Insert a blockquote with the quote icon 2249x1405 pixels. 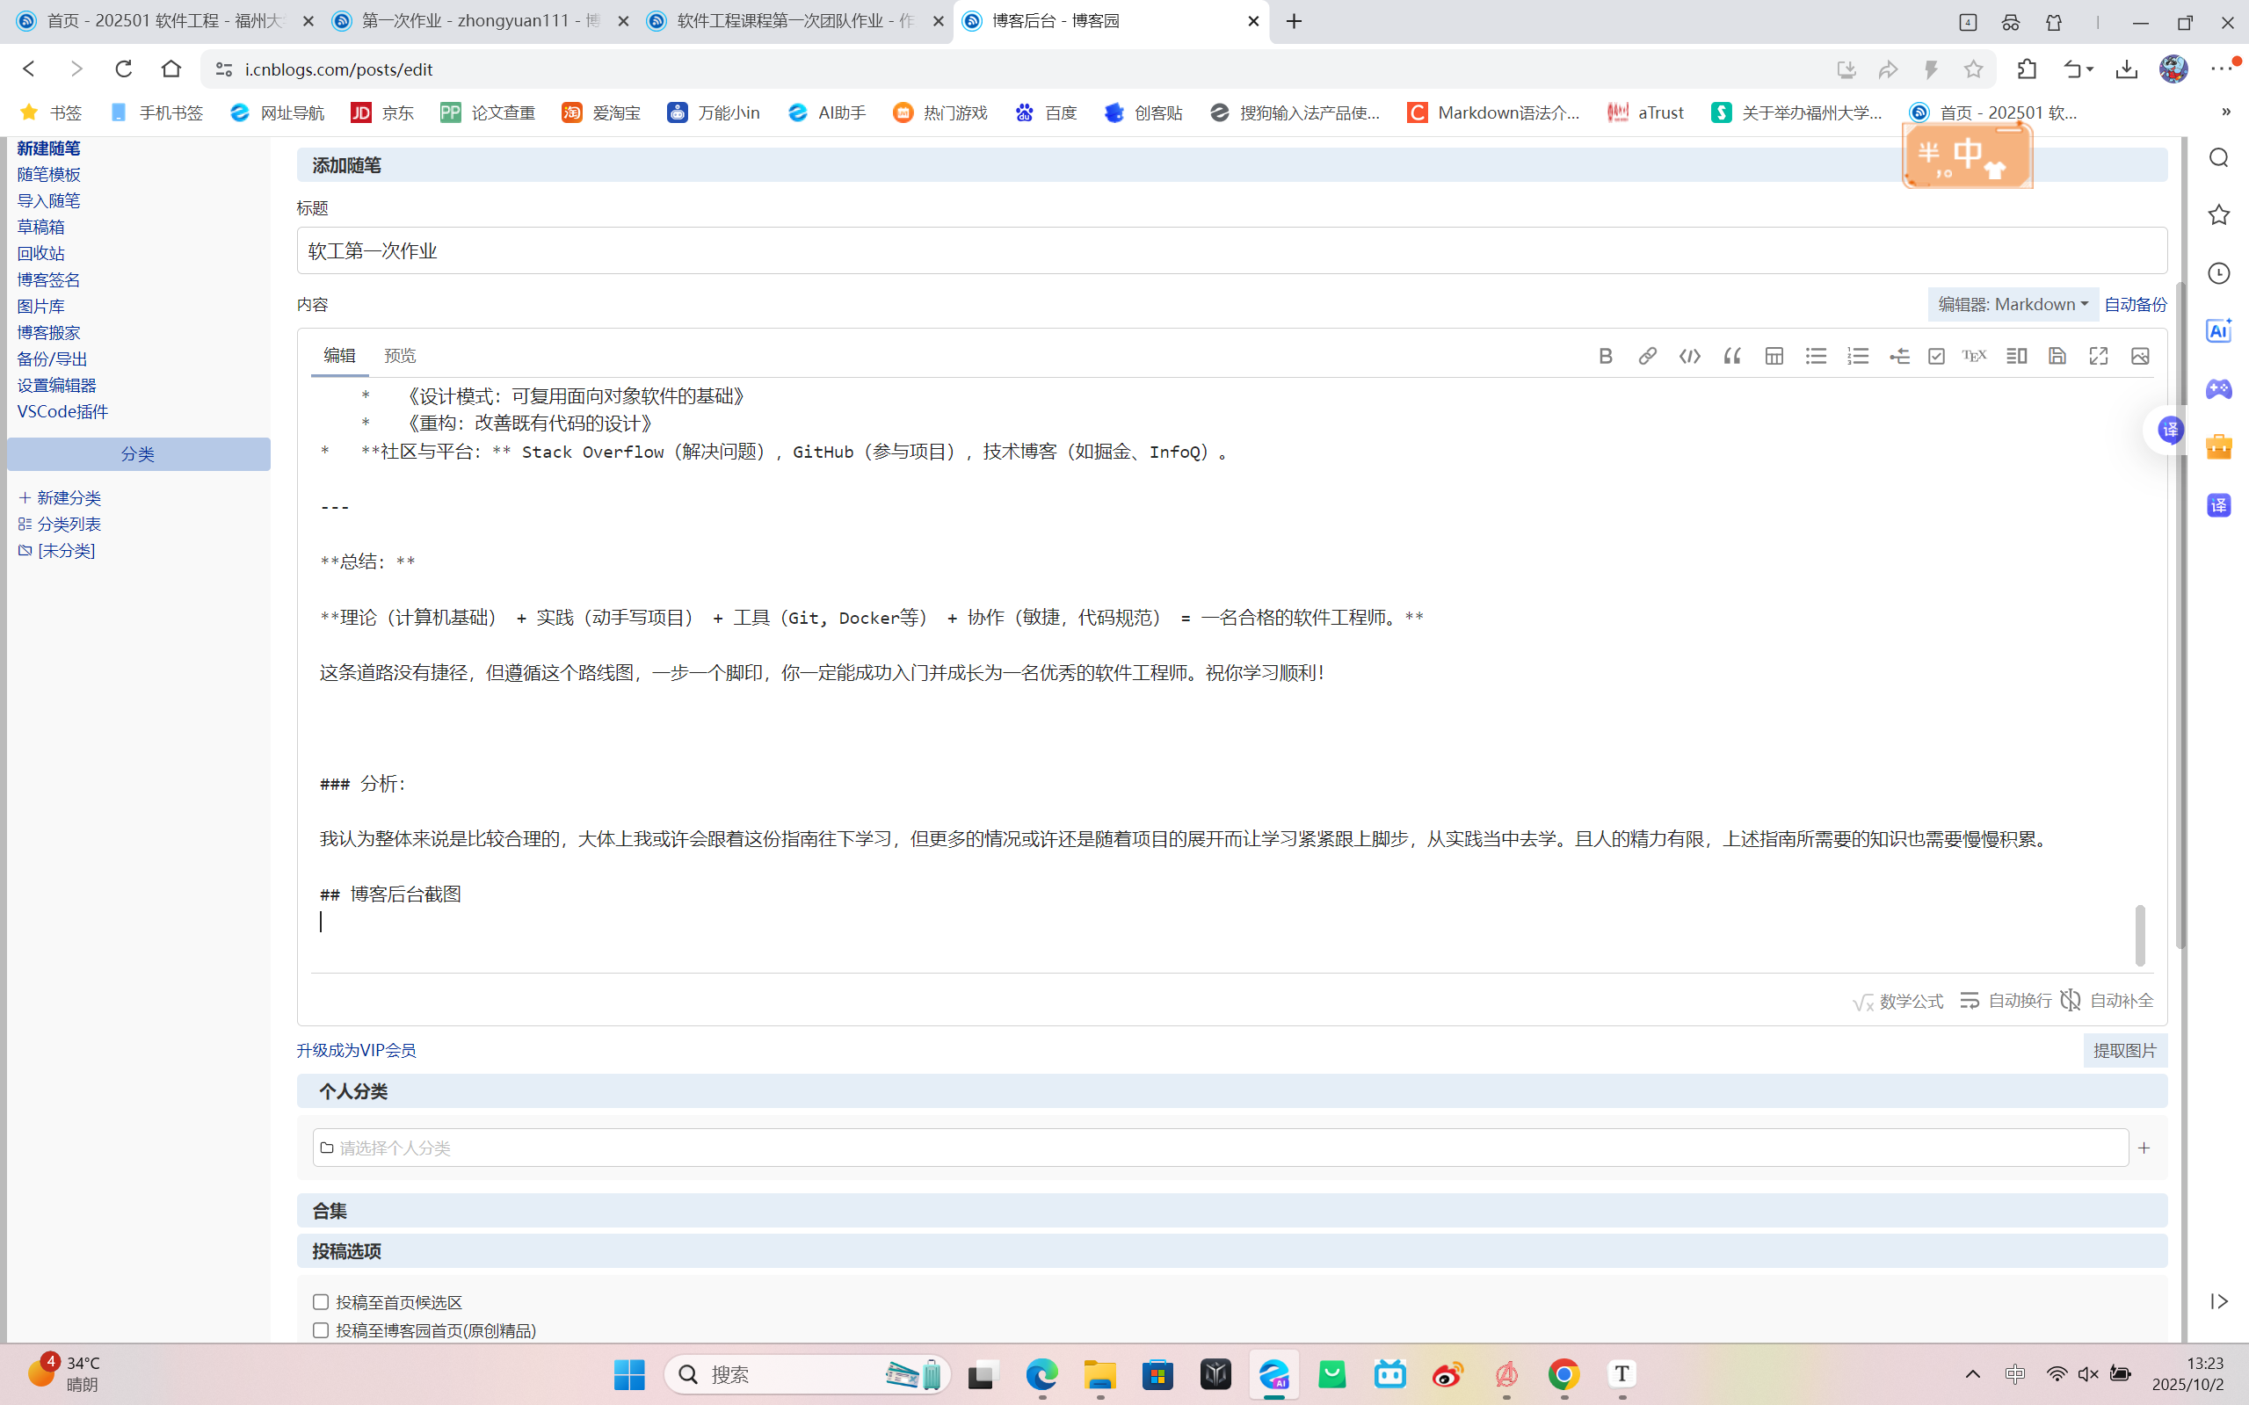1731,356
